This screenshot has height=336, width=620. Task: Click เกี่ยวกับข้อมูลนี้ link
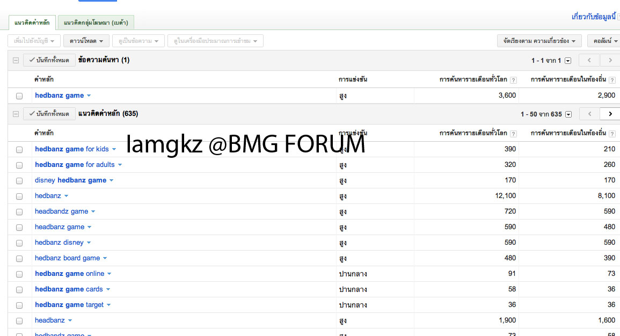[x=594, y=17]
